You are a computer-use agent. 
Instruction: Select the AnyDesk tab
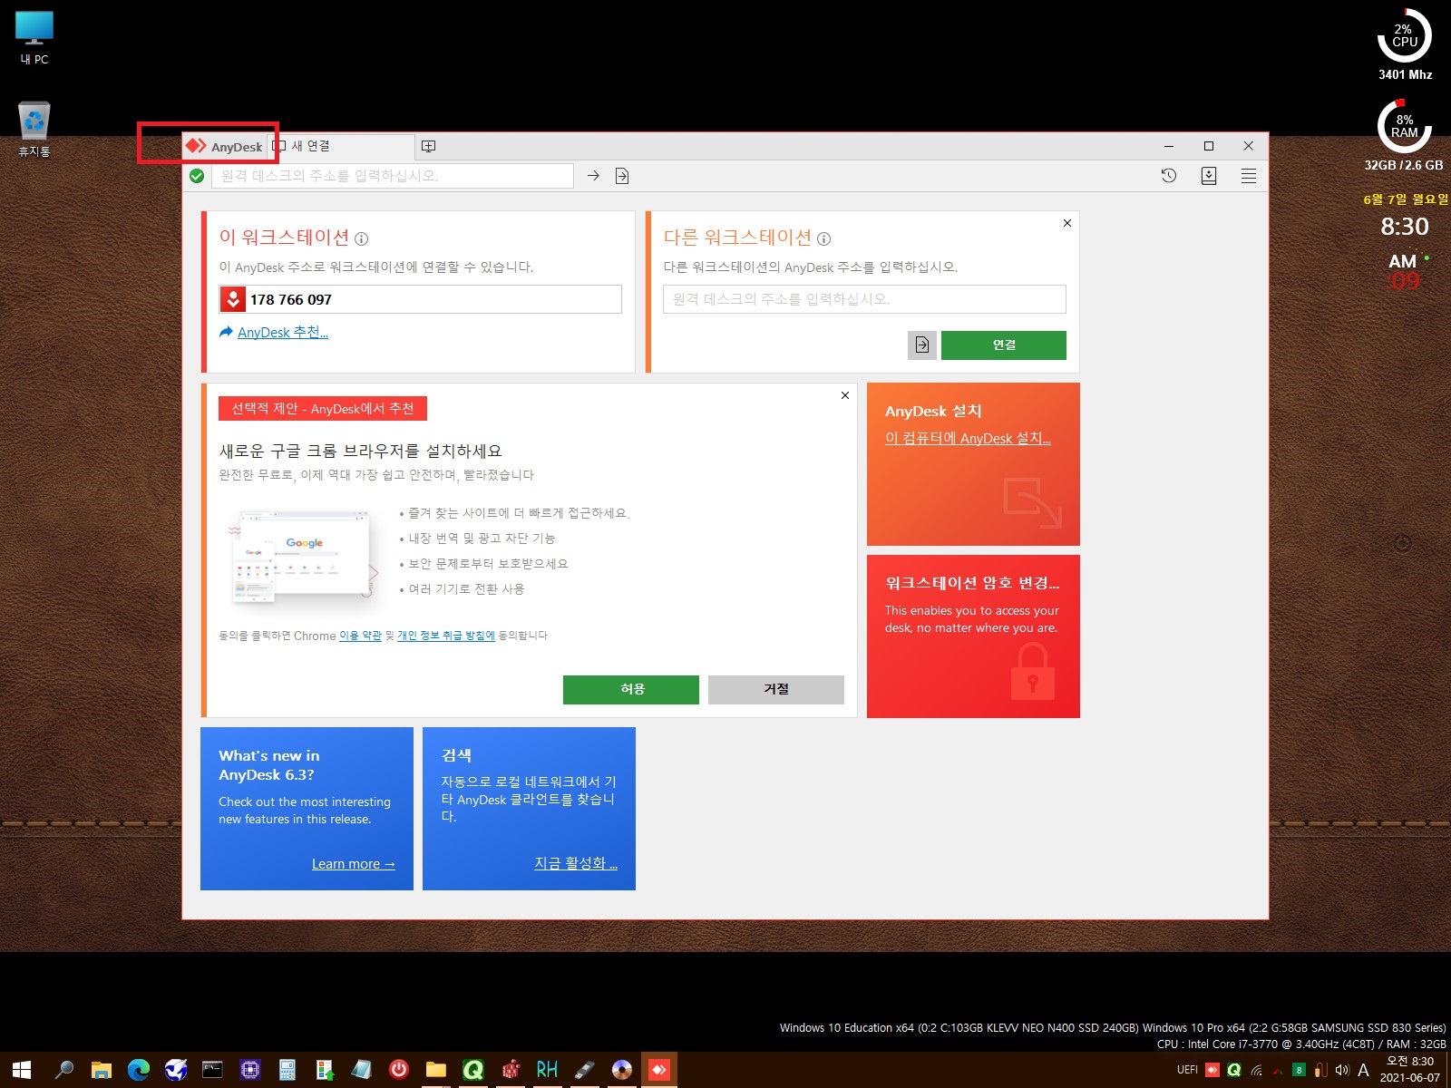[x=224, y=146]
